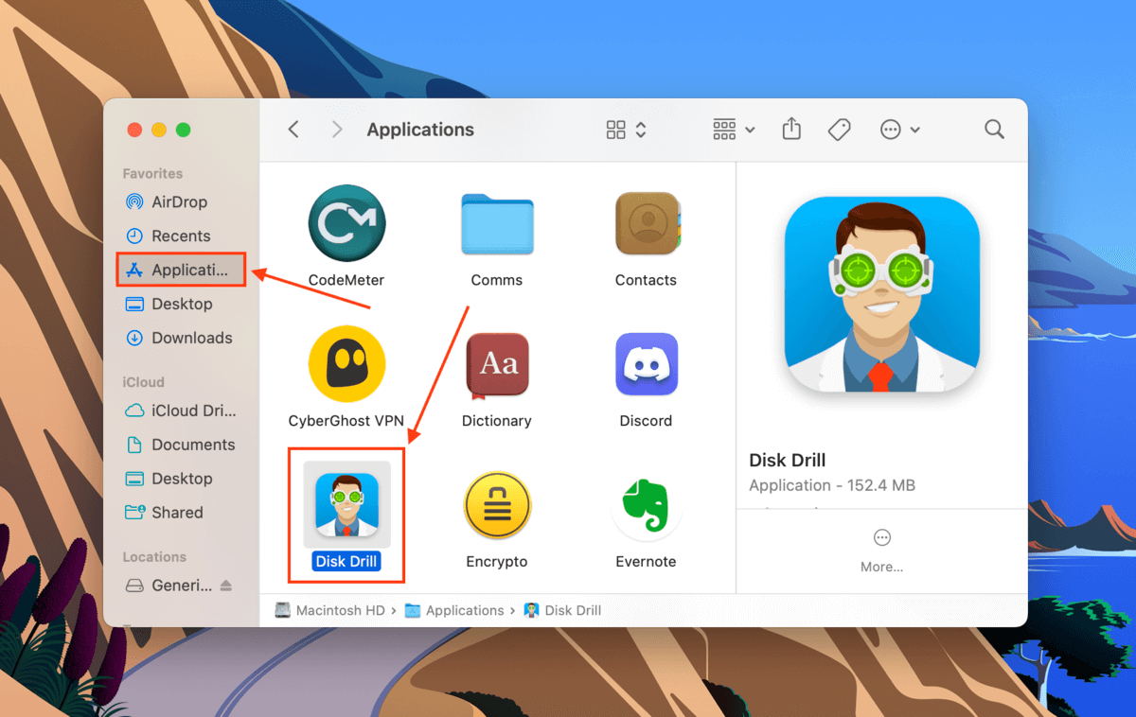This screenshot has width=1136, height=717.
Task: Select Applications in the sidebar
Action: pyautogui.click(x=181, y=270)
